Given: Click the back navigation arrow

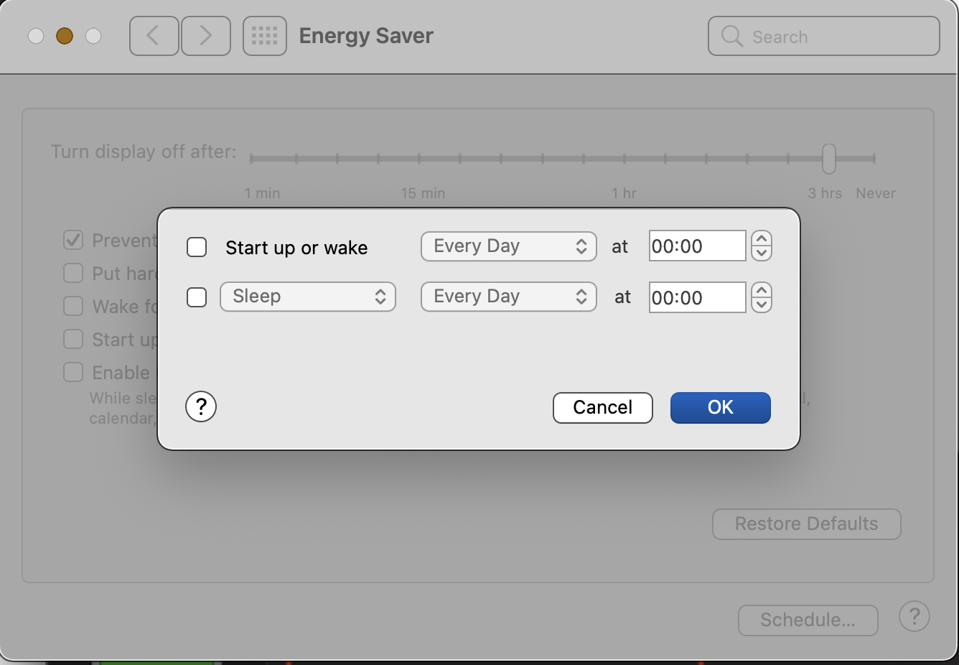Looking at the screenshot, I should [154, 36].
